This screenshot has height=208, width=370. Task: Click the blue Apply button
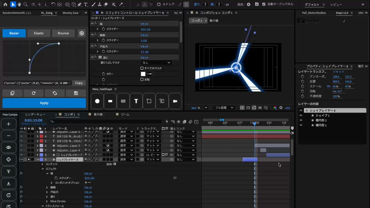click(44, 103)
